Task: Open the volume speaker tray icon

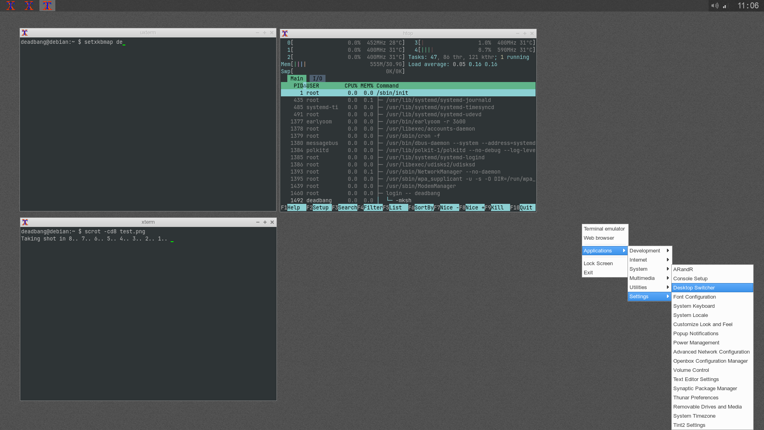Action: click(715, 6)
